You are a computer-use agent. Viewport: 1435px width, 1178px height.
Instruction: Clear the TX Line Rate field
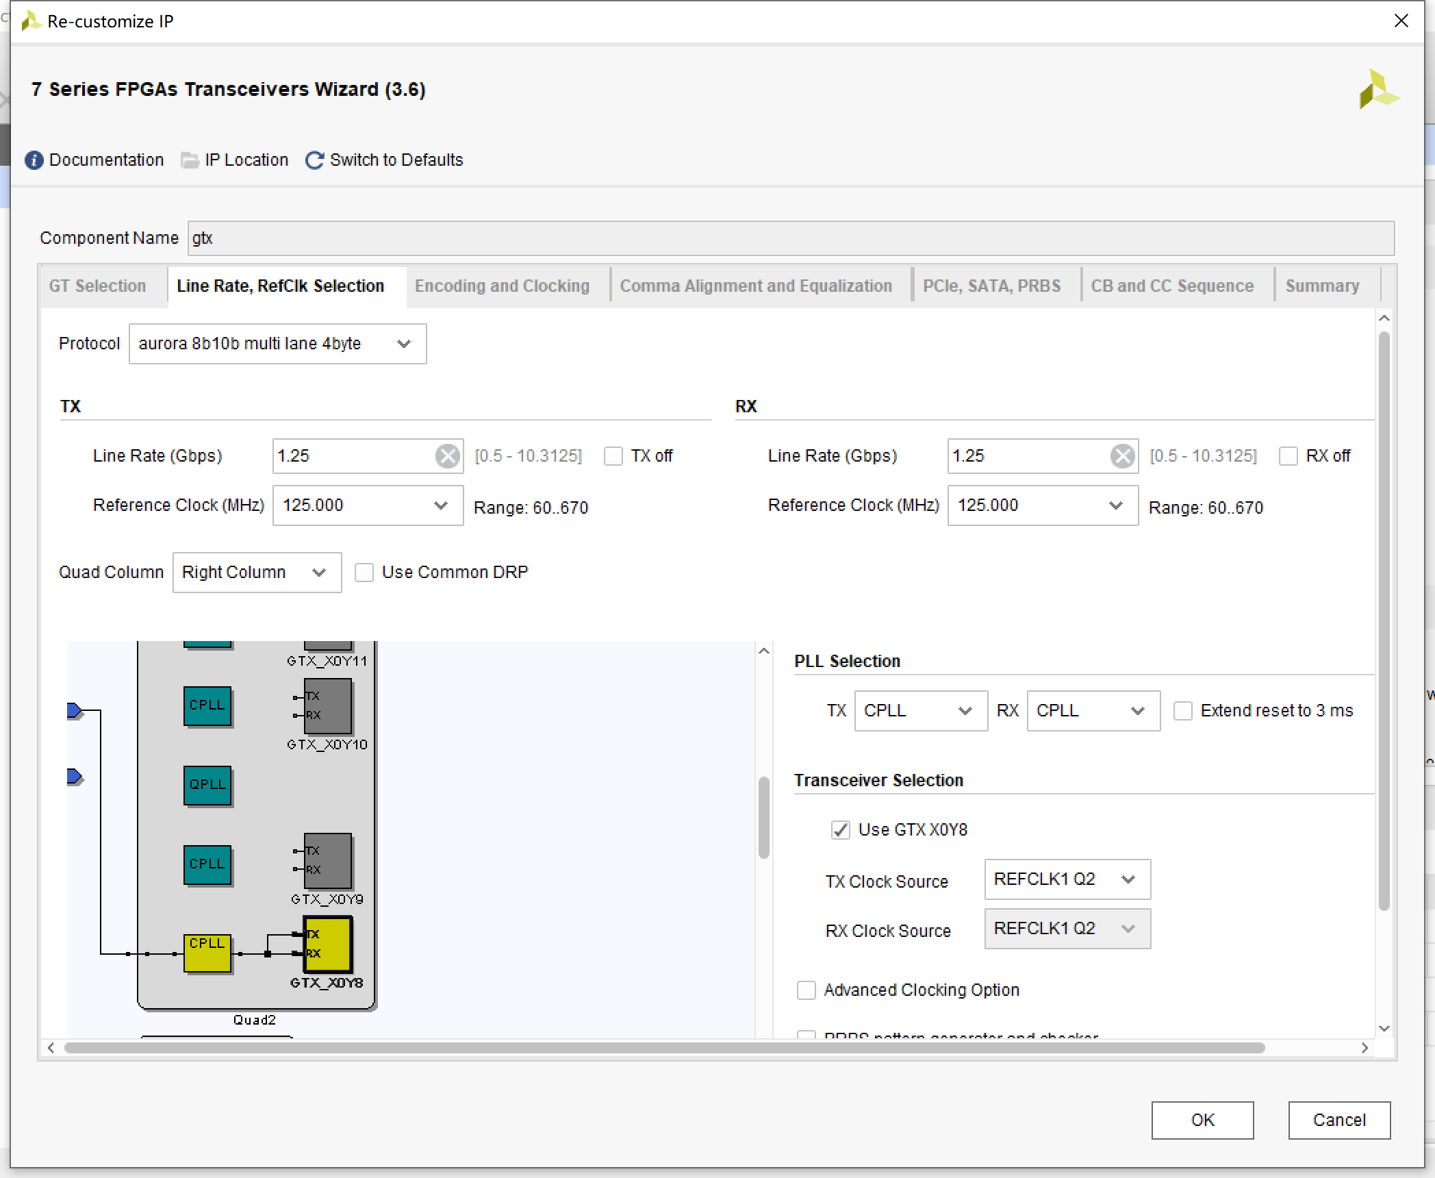pyautogui.click(x=448, y=456)
